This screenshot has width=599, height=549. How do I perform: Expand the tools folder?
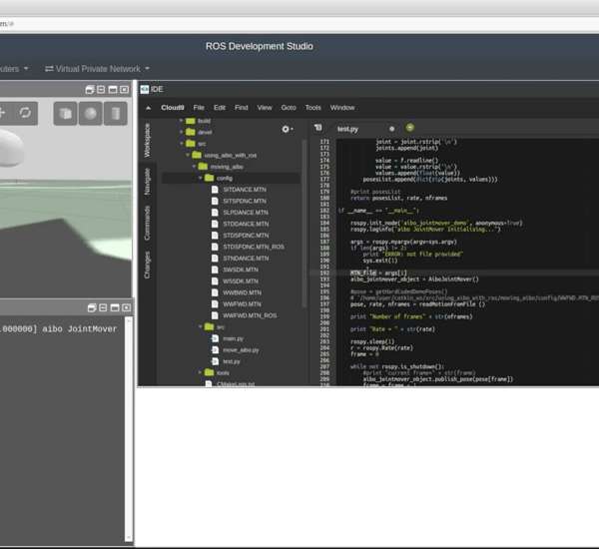pyautogui.click(x=200, y=372)
